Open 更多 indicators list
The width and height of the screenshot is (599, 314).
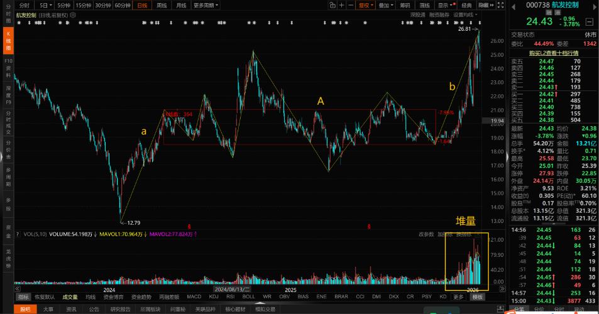458,297
